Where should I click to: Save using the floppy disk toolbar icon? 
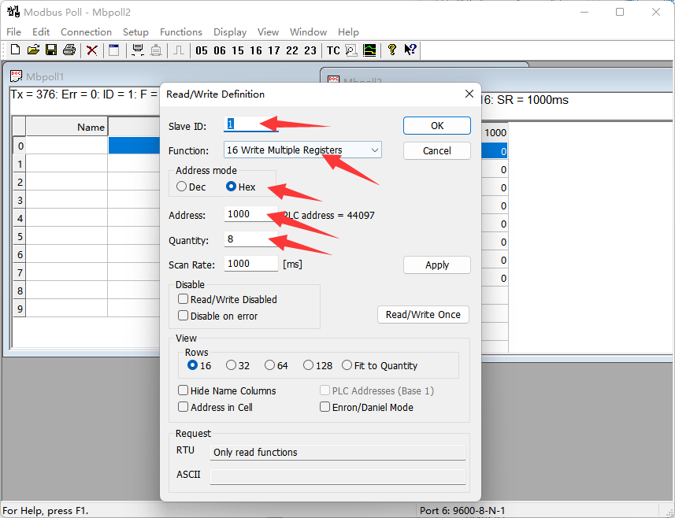point(51,50)
